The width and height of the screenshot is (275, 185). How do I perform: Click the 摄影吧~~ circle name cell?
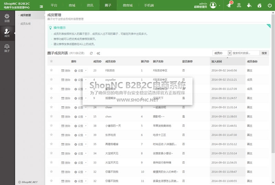click(159, 116)
